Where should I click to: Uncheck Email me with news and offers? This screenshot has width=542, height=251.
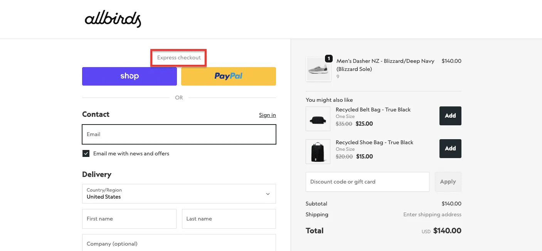[86, 153]
